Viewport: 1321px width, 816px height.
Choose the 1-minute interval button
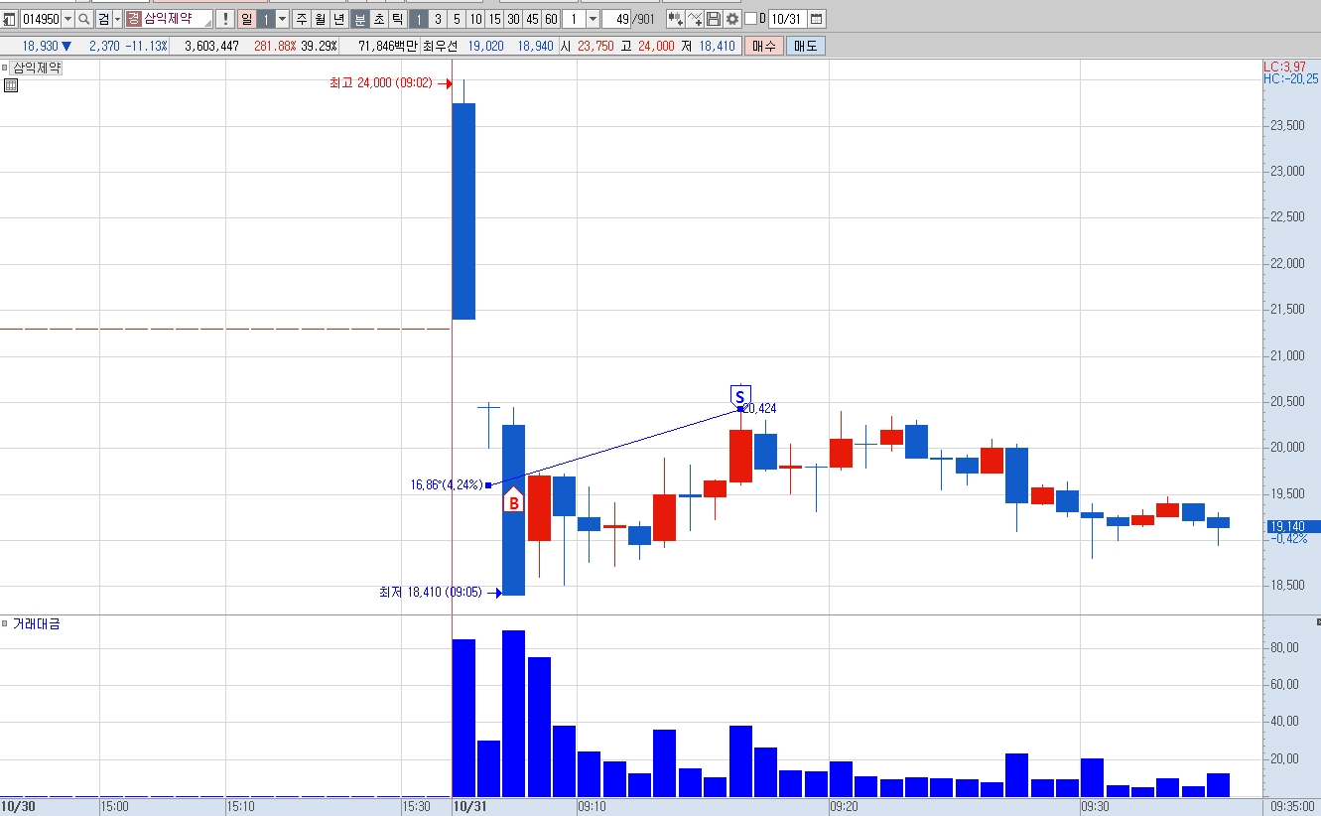coord(419,19)
